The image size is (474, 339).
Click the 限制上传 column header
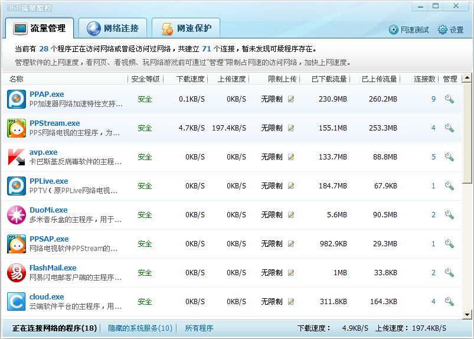(282, 79)
